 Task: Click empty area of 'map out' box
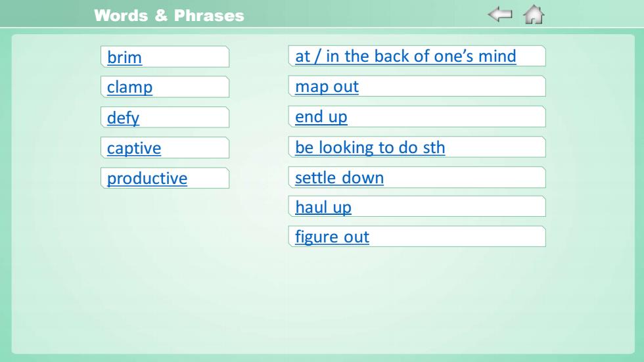[x=452, y=86]
